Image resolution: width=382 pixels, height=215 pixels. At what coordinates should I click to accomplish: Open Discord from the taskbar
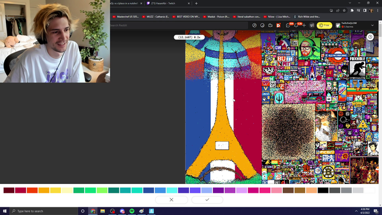pos(122,211)
